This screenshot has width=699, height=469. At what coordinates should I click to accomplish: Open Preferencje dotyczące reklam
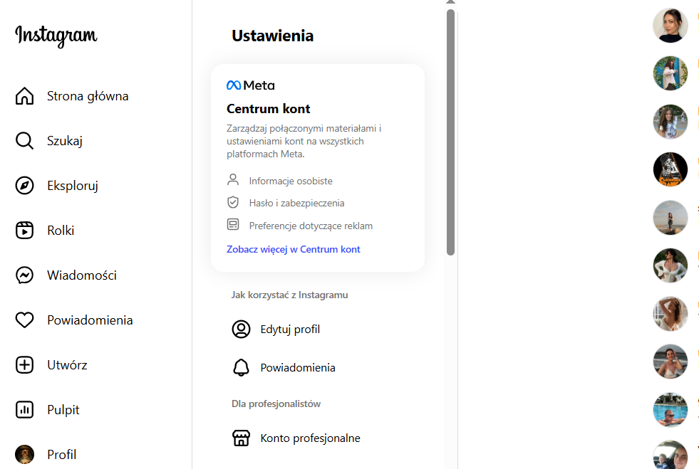311,226
